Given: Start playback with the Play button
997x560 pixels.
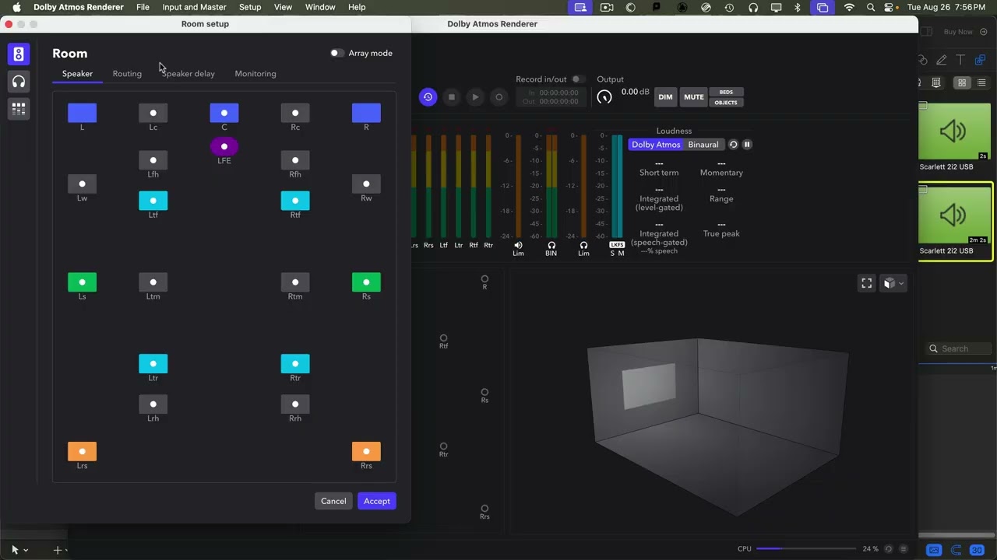Looking at the screenshot, I should coord(475,97).
